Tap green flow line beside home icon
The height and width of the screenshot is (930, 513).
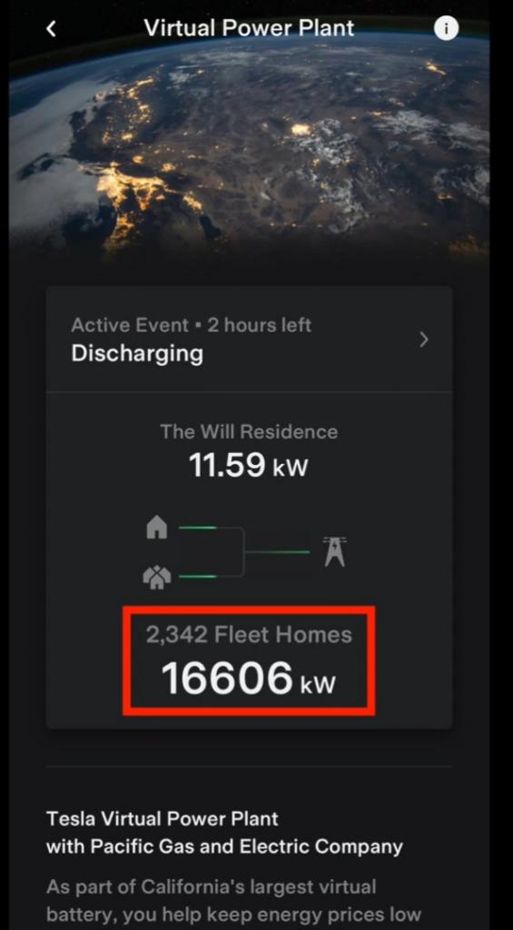(x=198, y=528)
